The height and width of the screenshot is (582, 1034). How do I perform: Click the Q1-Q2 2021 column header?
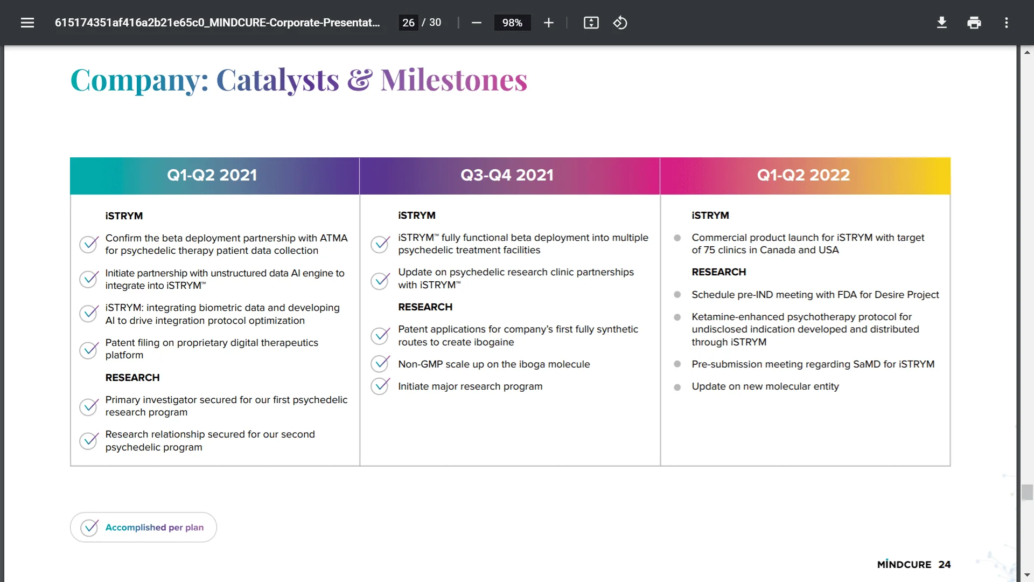214,176
